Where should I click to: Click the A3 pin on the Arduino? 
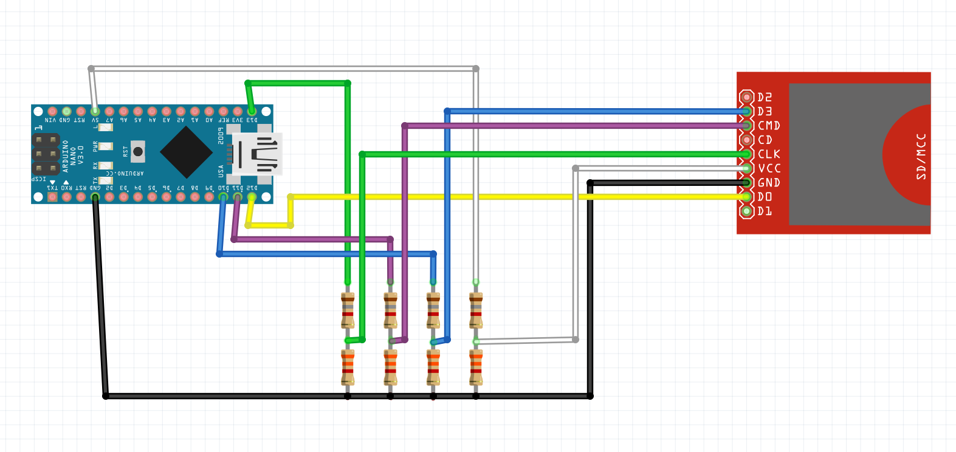tap(167, 111)
